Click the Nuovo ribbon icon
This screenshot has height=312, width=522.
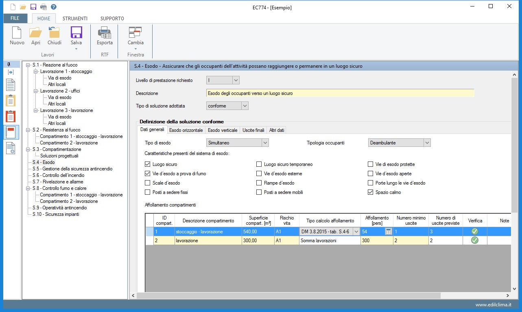[x=17, y=33]
